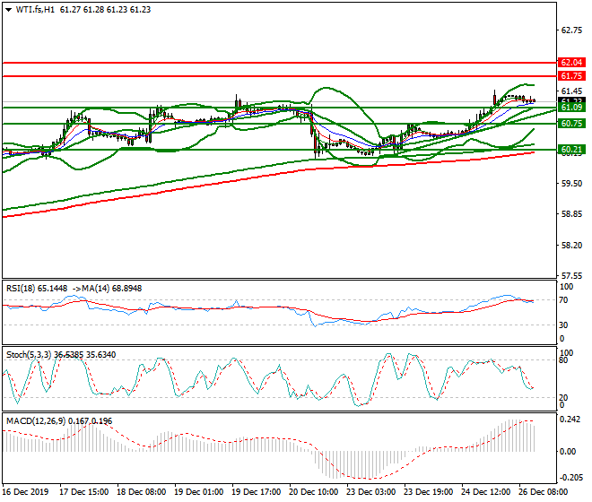Select the 58.85 price scale value
The width and height of the screenshot is (592, 502).
(x=571, y=214)
